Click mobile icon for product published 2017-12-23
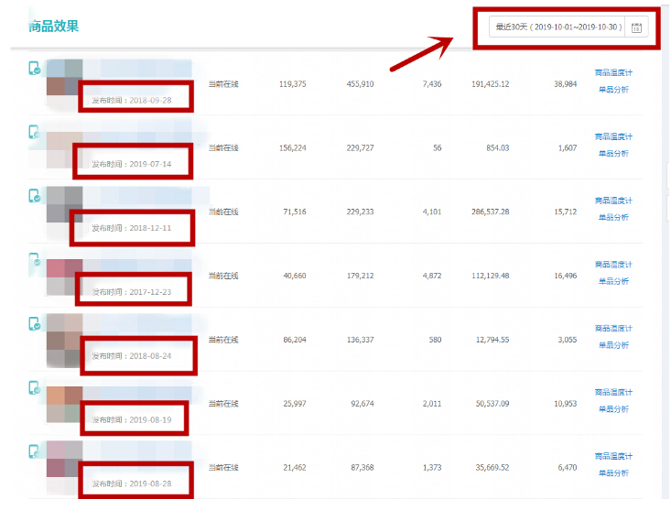 (34, 260)
